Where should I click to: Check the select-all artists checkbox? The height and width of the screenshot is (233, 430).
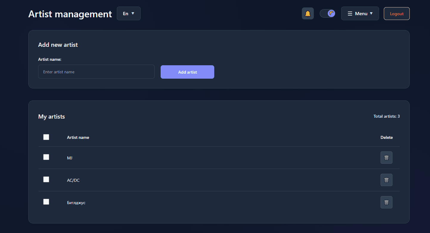pyautogui.click(x=46, y=137)
